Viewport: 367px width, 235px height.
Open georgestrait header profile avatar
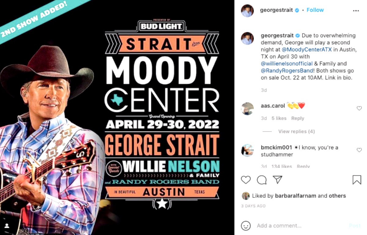247,11
